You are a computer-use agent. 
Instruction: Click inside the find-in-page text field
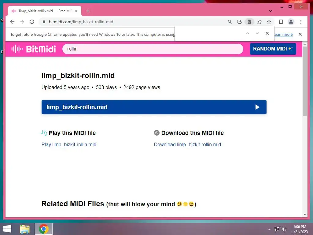(207, 33)
